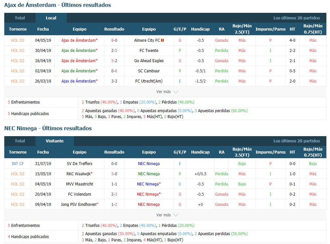Open FC Twente team link
This screenshot has width=330, height=244.
coord(149,51)
